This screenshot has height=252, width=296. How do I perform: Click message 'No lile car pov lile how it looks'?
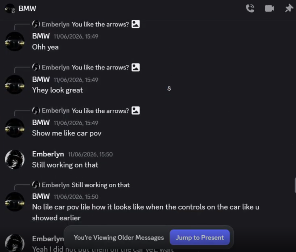click(145, 212)
